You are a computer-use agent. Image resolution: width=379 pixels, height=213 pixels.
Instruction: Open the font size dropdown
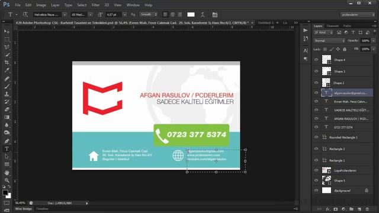124,15
